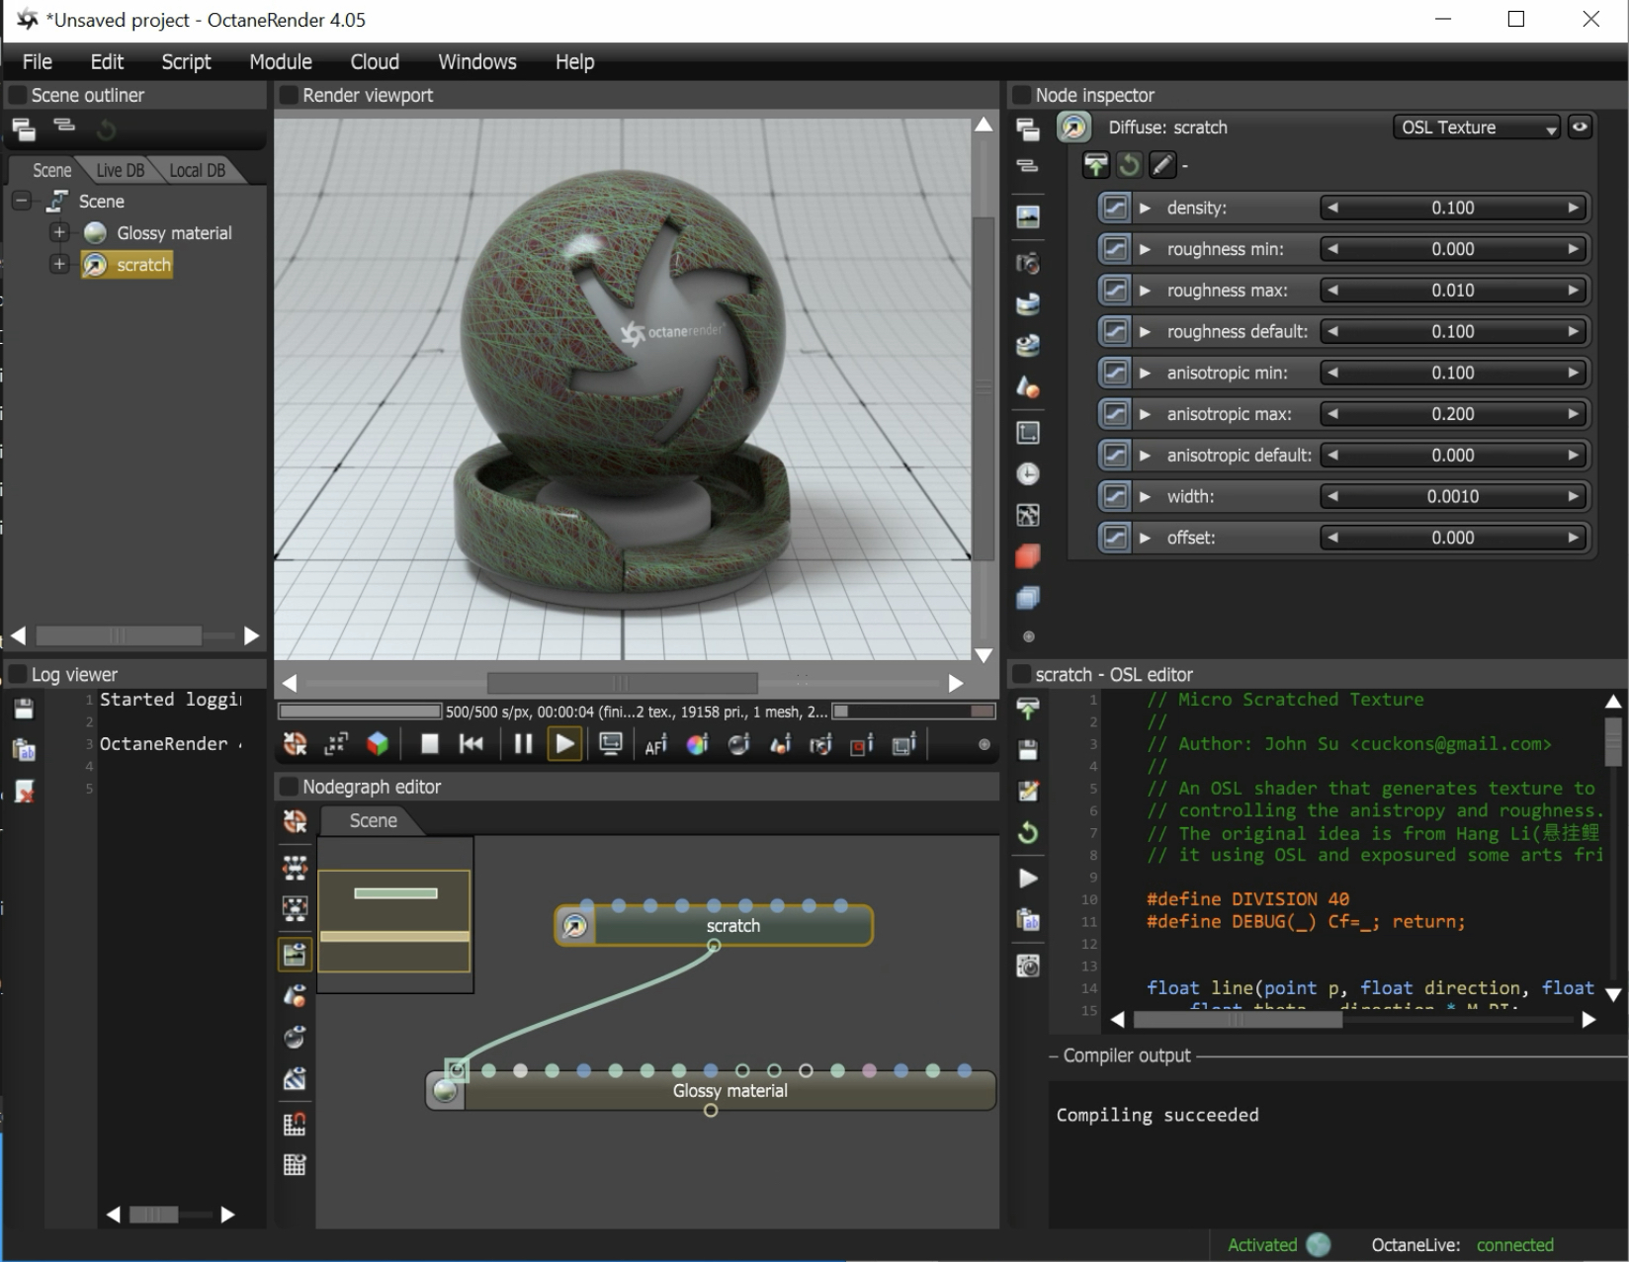Click the red cube icon in Node inspector sidebar
1629x1262 pixels.
1028,556
